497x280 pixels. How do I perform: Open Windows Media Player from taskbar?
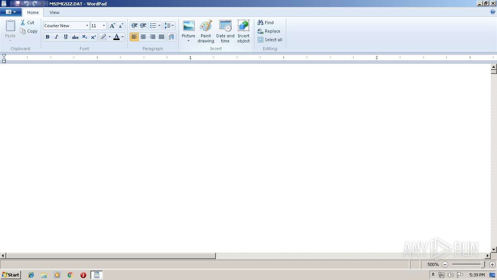57,275
